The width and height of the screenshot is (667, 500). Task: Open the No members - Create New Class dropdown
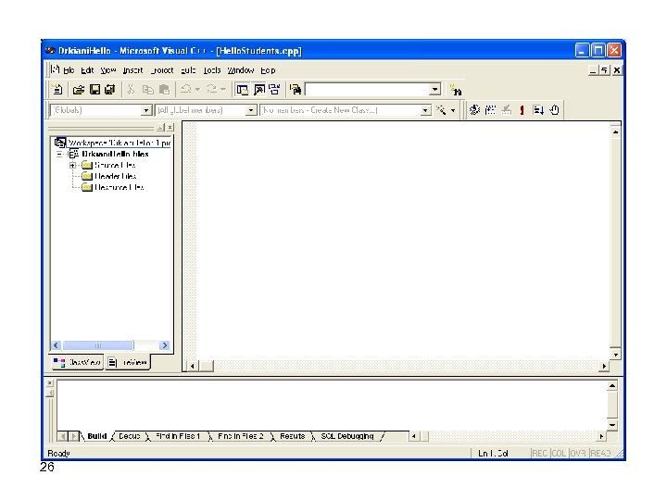click(425, 110)
